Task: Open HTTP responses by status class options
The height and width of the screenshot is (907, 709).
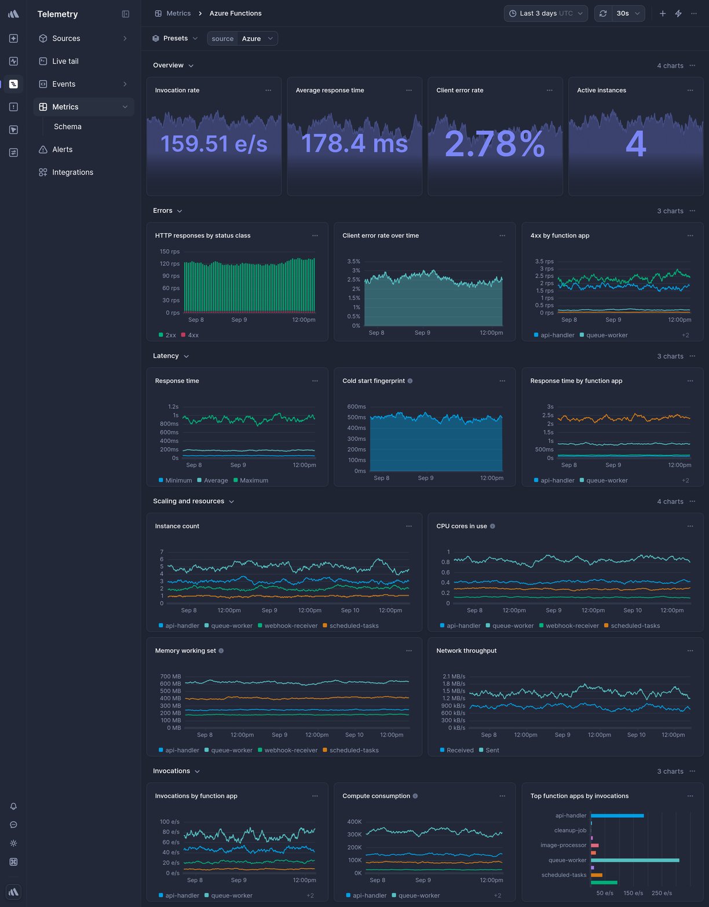Action: point(315,236)
